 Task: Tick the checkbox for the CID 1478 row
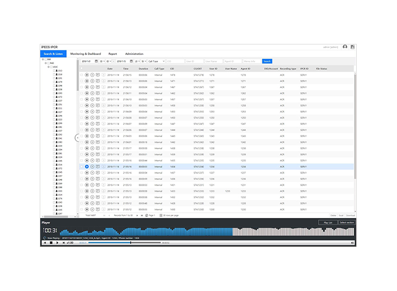tap(82, 75)
